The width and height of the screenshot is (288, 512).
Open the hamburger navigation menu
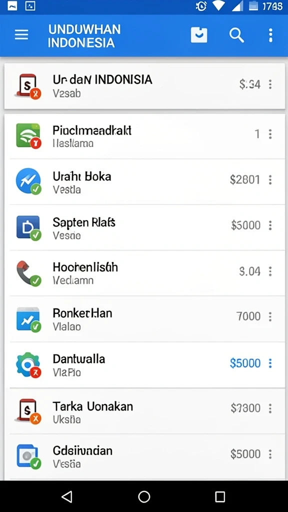point(21,35)
